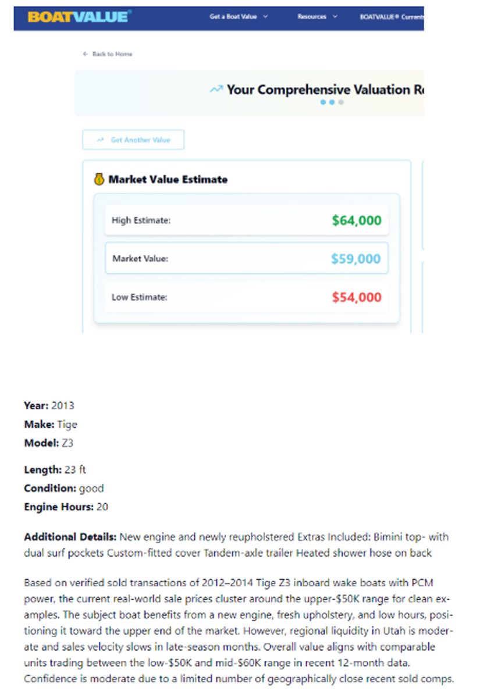Click the $59,000 market value amount

pyautogui.click(x=356, y=259)
